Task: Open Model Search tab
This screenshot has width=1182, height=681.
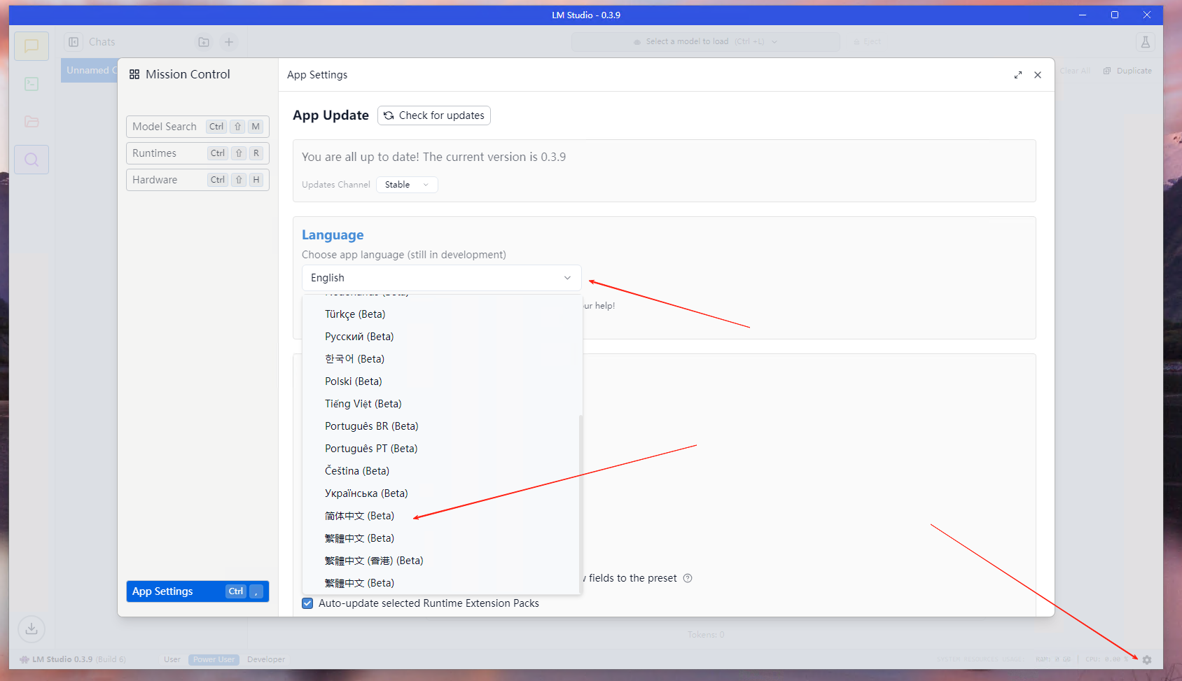Action: click(197, 127)
